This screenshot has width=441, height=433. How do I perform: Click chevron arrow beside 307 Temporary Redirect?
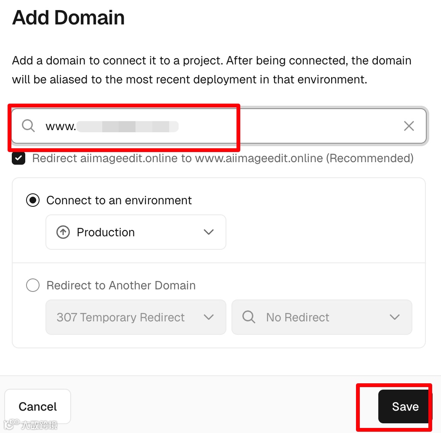click(209, 317)
